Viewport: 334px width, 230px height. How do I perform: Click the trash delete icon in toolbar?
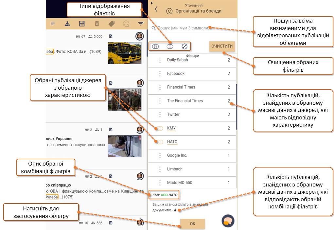pos(97,24)
